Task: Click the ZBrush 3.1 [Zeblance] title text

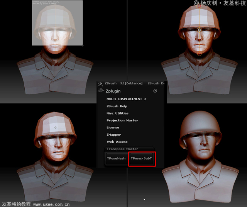Action: tap(123, 83)
